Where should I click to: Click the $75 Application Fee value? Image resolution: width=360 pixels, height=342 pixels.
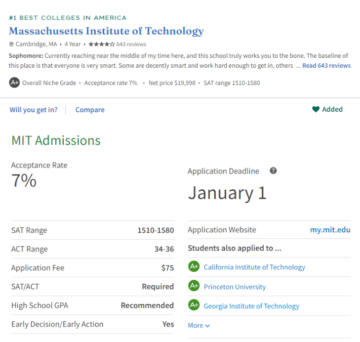pos(167,268)
